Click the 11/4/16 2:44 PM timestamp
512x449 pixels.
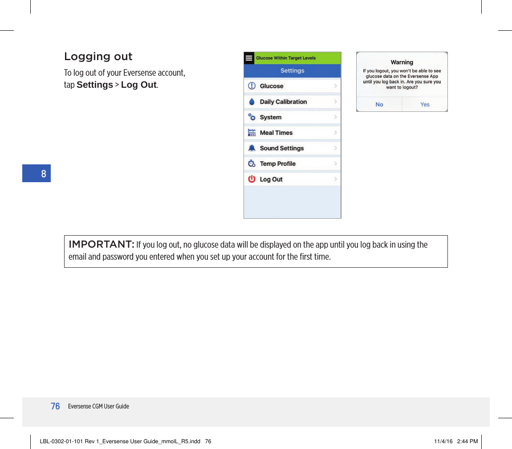pyautogui.click(x=456, y=441)
